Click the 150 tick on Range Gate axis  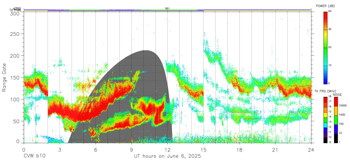coord(15,77)
